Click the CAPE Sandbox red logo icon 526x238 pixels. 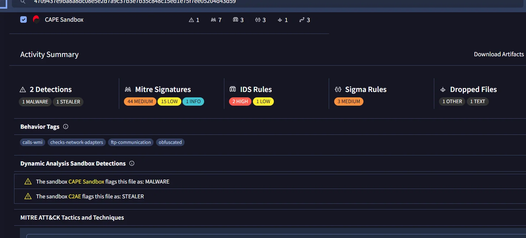(36, 19)
